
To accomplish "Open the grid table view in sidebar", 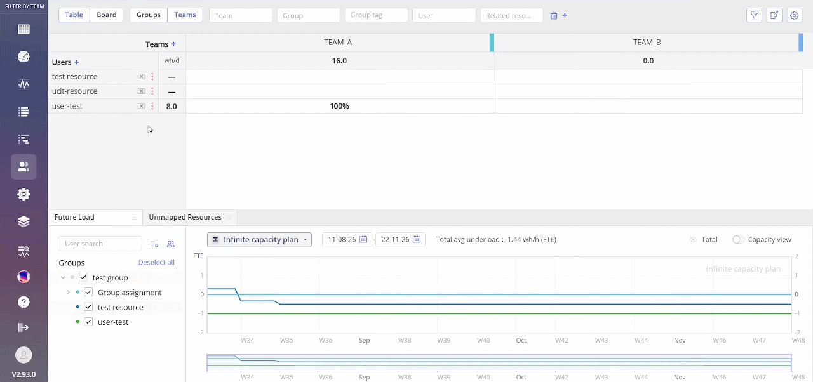I will click(x=24, y=29).
